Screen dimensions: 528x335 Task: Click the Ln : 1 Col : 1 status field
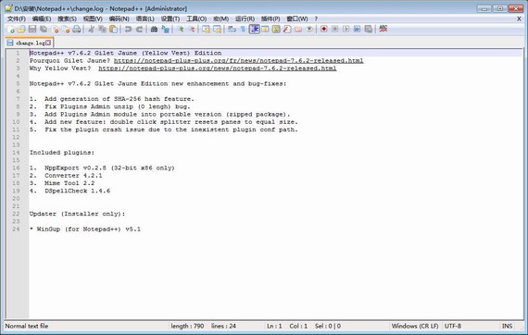point(287,326)
